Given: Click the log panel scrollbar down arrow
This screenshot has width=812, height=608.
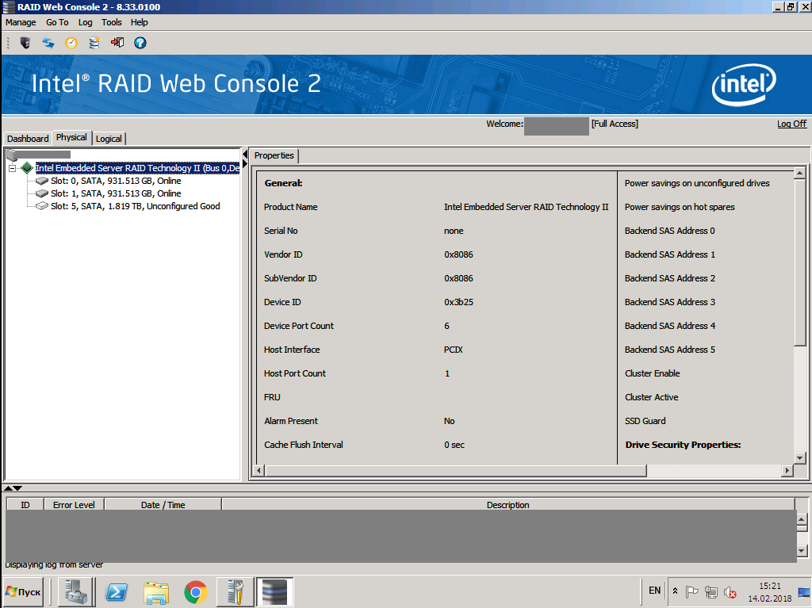Looking at the screenshot, I should click(x=801, y=551).
